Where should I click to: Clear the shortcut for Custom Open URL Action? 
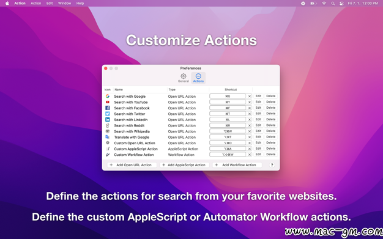(250, 143)
